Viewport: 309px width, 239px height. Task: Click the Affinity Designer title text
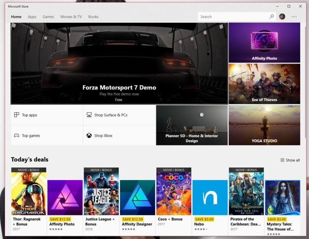point(137,224)
